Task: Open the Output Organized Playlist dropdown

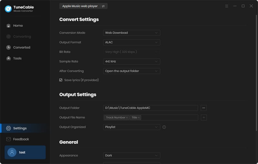Action: pos(132,127)
